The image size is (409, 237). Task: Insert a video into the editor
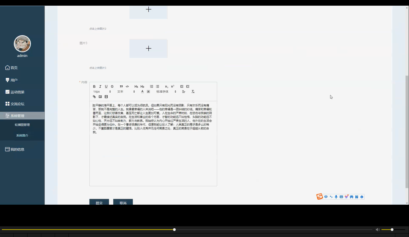[x=106, y=97]
